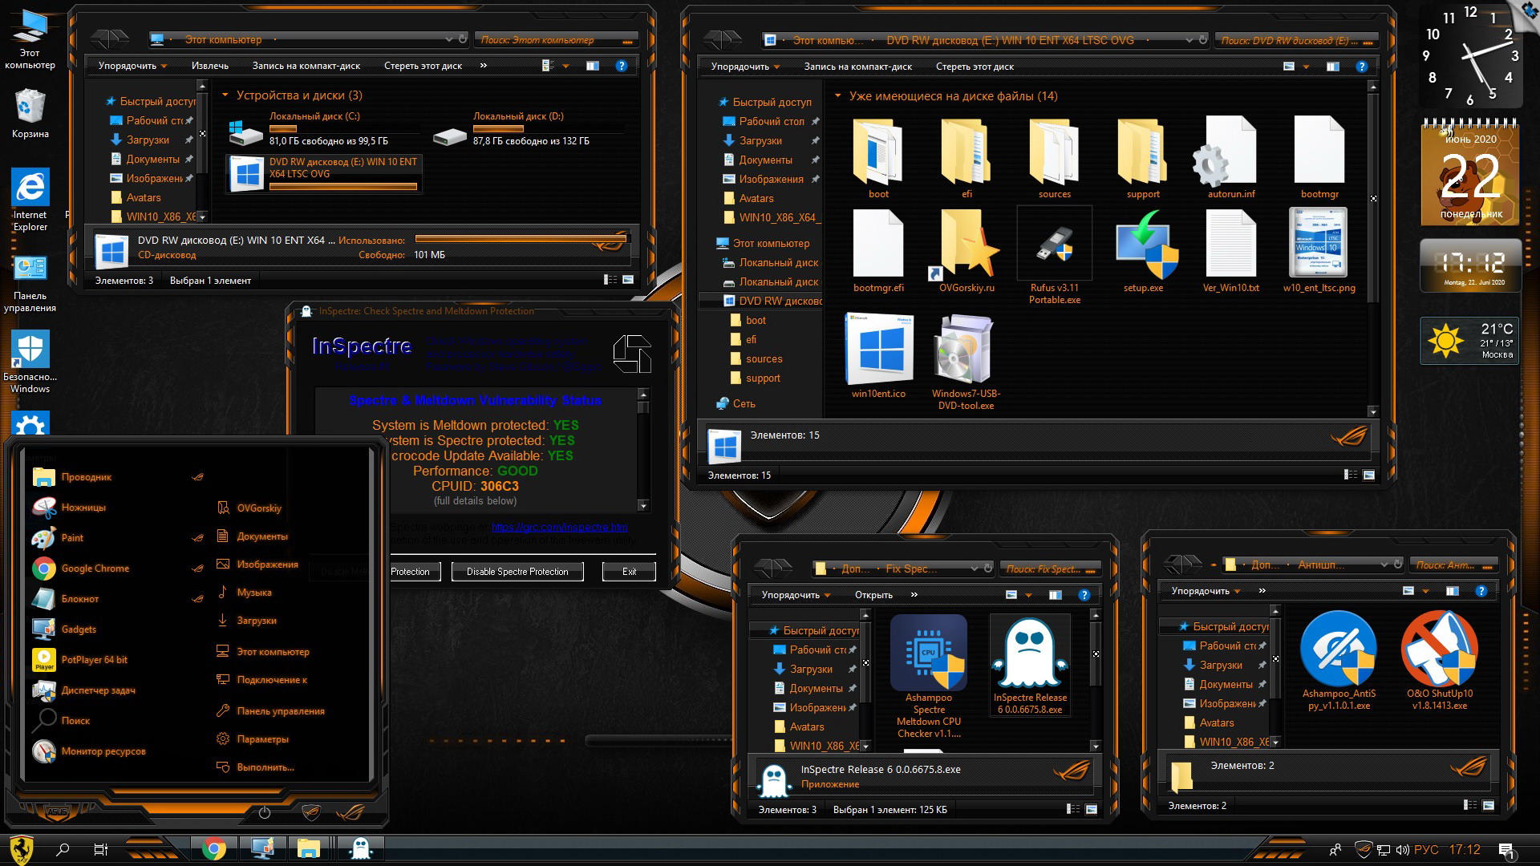Show more toolbar commands in Этот компьютер window
1540x866 pixels.
[483, 66]
